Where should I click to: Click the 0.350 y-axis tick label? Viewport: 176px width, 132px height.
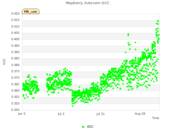pyautogui.click(x=15, y=103)
